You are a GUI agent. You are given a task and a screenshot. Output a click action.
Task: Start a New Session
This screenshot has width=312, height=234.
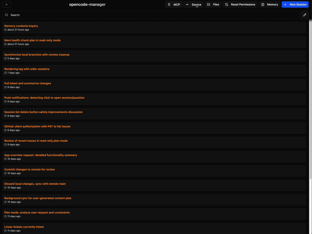(x=295, y=5)
